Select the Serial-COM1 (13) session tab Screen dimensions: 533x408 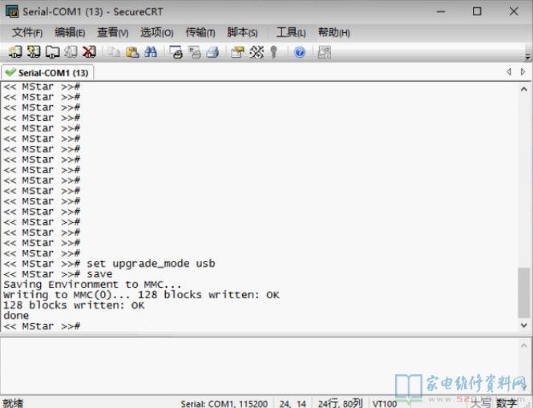[x=48, y=72]
